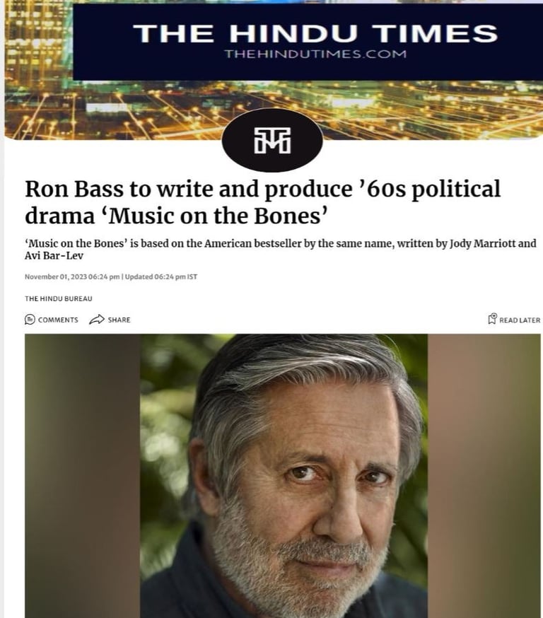The image size is (543, 618).
Task: Click the Updated 06:24 pm IST timestamp
Action: tap(161, 276)
